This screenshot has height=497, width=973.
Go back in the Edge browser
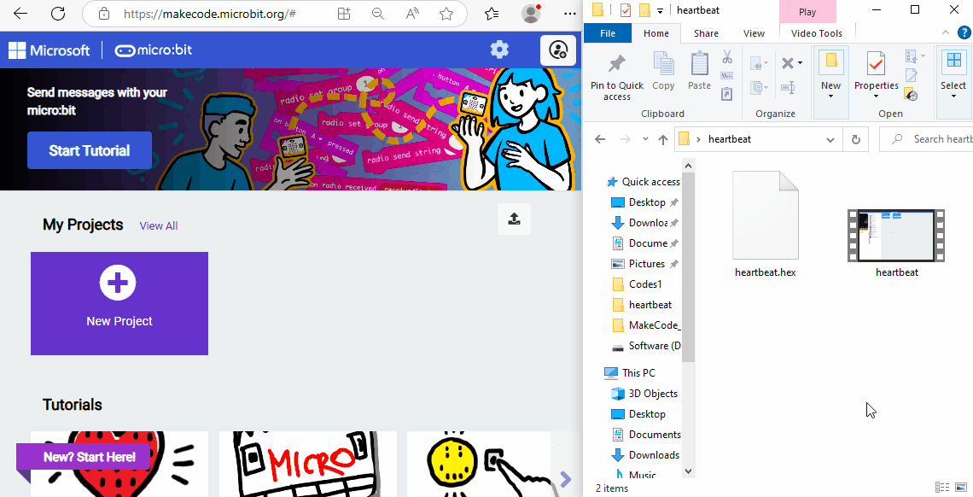point(20,14)
